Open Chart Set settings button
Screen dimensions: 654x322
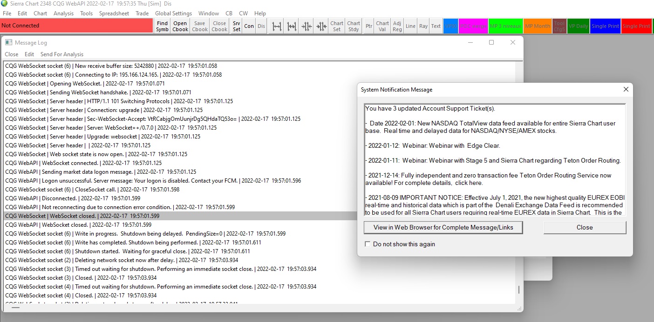[337, 26]
